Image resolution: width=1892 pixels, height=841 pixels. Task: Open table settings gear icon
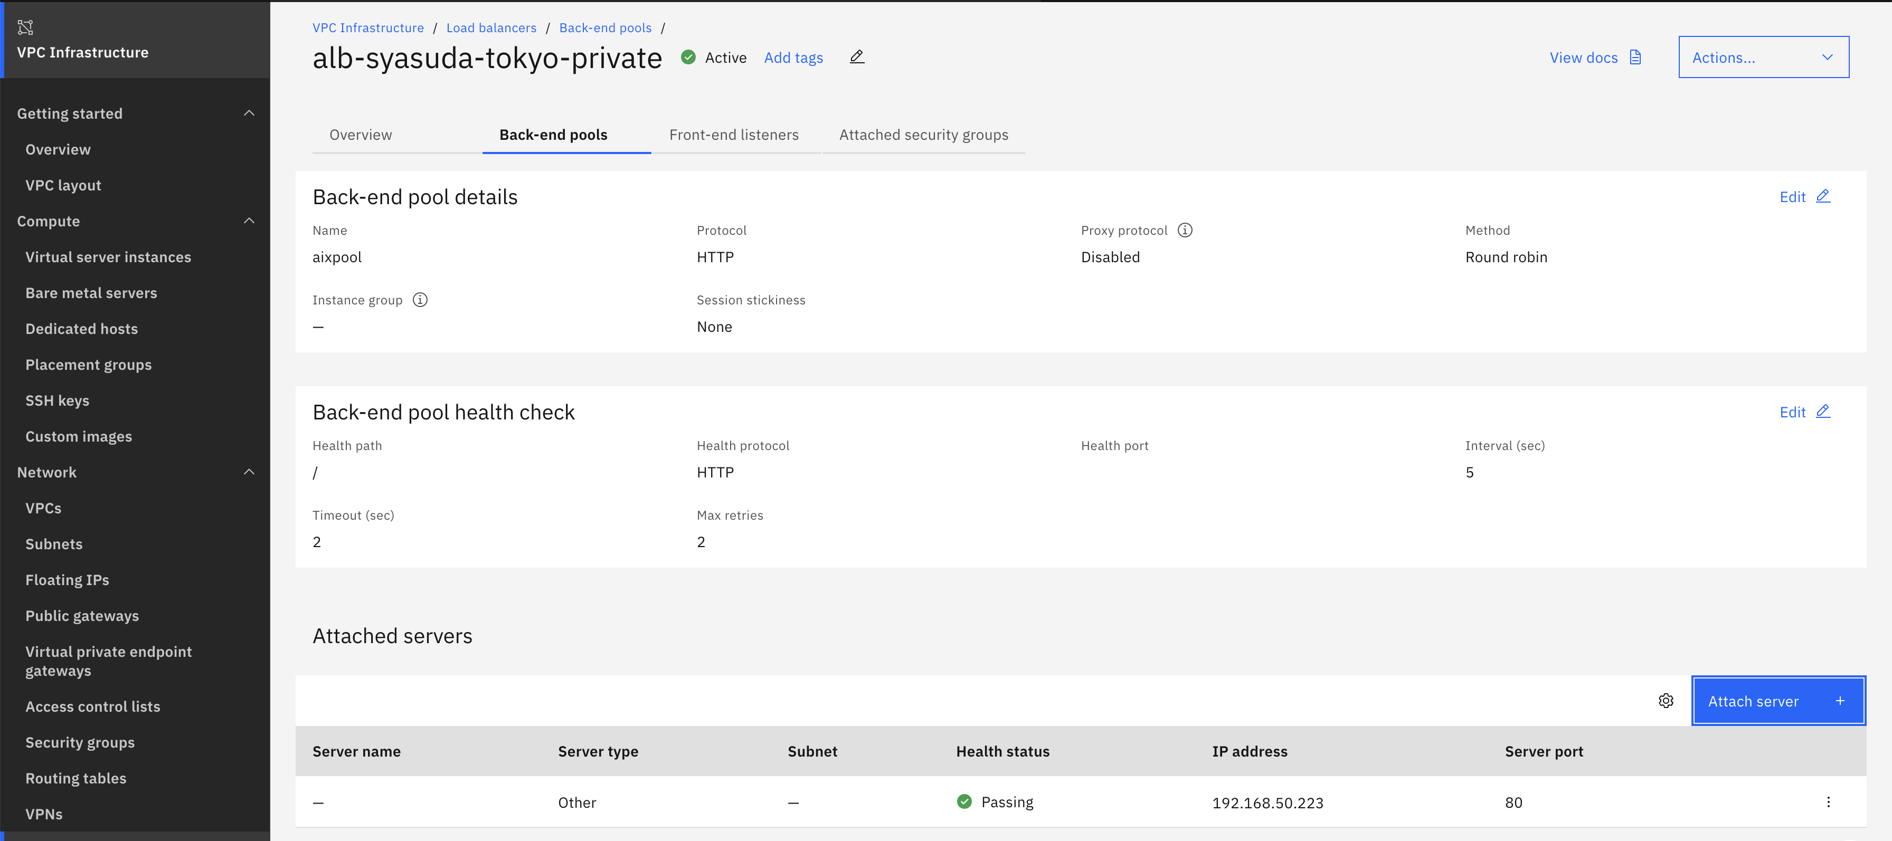tap(1666, 701)
